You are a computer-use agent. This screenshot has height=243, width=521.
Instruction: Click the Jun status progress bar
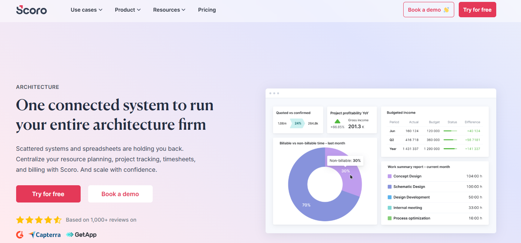coord(450,131)
